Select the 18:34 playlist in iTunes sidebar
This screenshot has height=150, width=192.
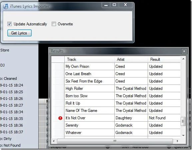click(x=11, y=112)
